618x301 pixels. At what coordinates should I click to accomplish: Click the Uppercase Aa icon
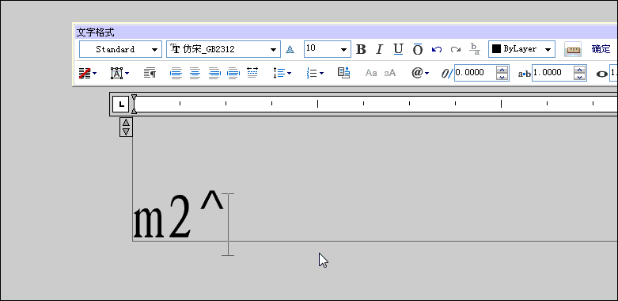pos(371,73)
